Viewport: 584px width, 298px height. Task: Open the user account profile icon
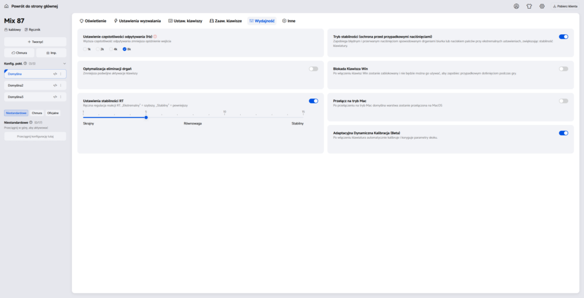pos(516,6)
